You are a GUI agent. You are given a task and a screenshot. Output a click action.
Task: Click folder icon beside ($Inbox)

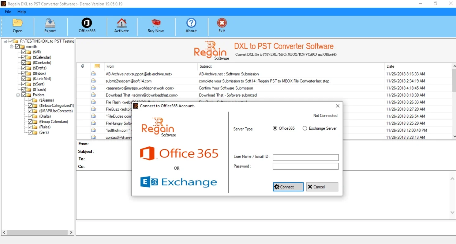[x=29, y=74]
